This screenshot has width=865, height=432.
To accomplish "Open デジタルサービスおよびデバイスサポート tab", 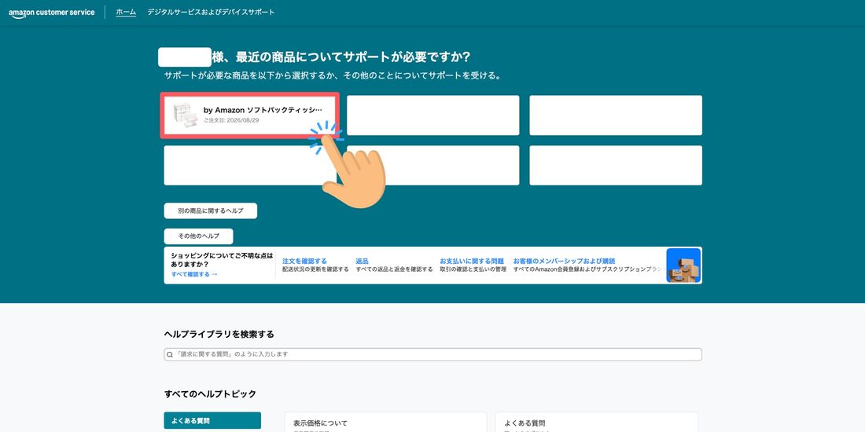I will 211,12.
